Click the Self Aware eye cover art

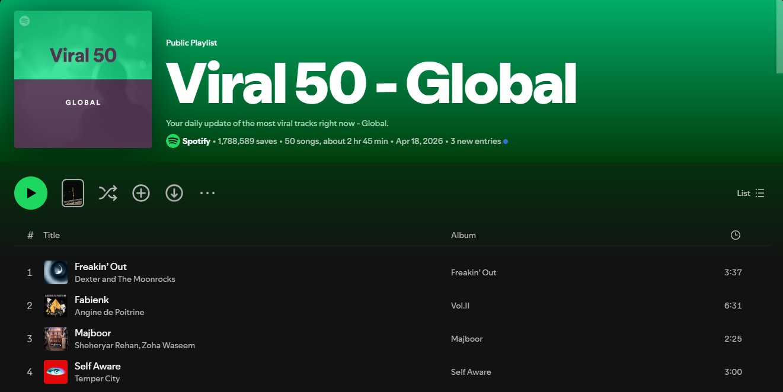coord(56,372)
